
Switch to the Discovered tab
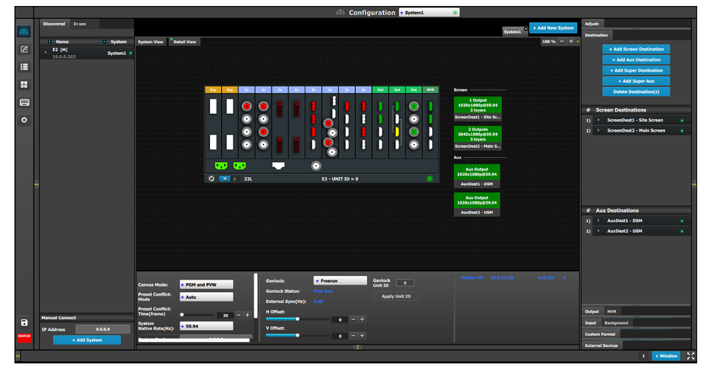(x=54, y=24)
